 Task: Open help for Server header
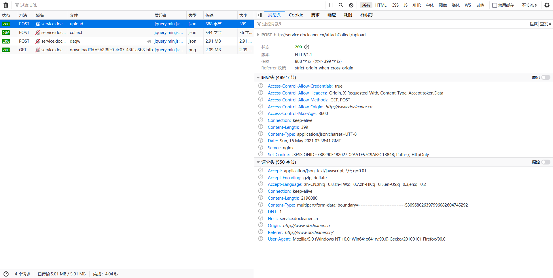pos(261,147)
